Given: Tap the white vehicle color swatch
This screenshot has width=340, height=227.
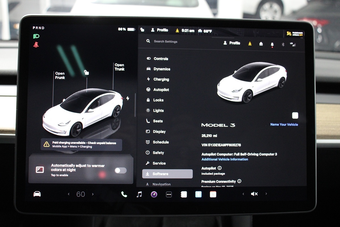Looking at the screenshot, I should coord(295,115).
